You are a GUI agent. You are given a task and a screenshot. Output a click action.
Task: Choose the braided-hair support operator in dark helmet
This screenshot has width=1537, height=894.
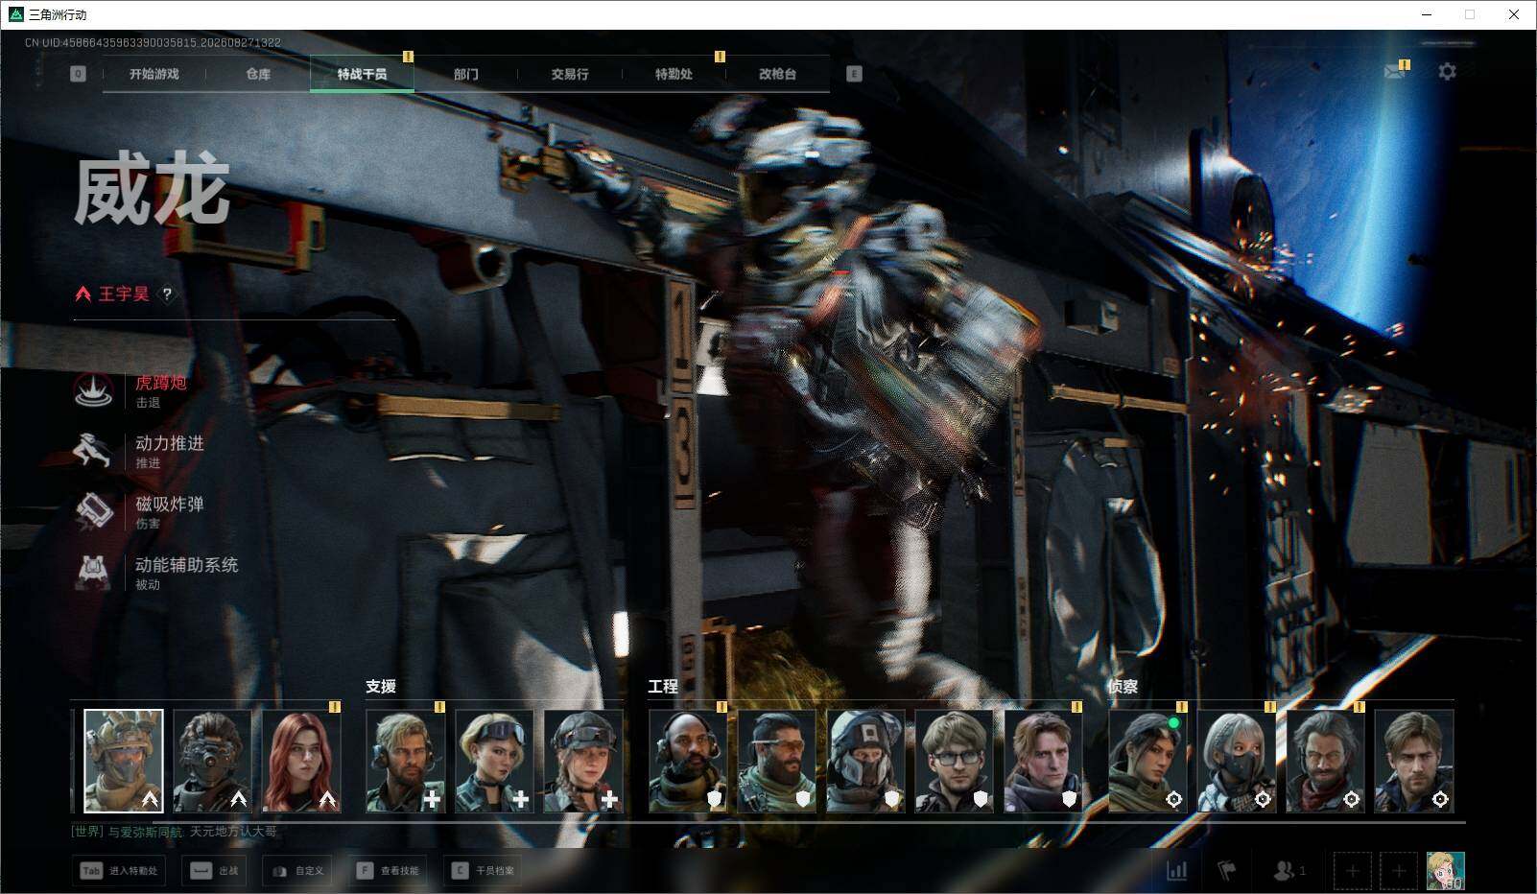click(x=583, y=761)
